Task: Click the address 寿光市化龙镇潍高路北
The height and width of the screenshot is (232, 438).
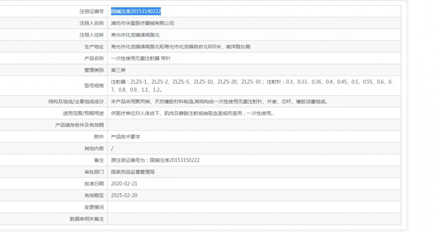Action: click(135, 35)
